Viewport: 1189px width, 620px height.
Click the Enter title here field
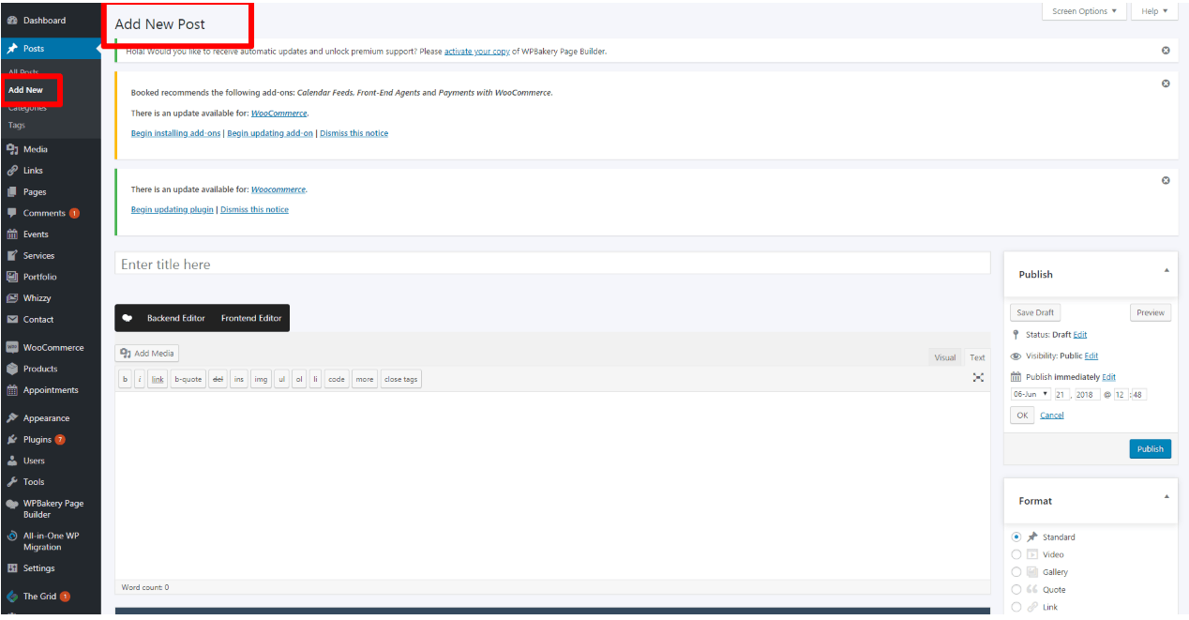tap(552, 265)
